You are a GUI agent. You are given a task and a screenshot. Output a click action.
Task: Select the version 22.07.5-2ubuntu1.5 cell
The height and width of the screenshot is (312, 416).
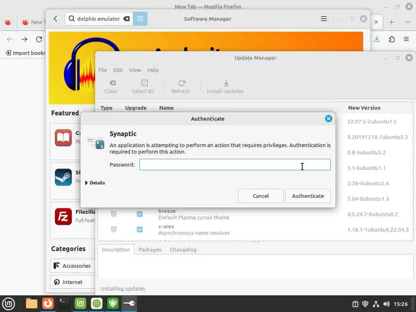point(372,121)
